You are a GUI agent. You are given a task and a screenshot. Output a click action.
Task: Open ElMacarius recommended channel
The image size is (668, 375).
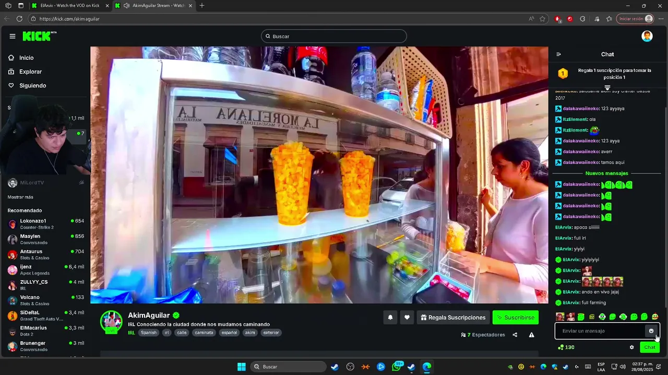(x=45, y=331)
